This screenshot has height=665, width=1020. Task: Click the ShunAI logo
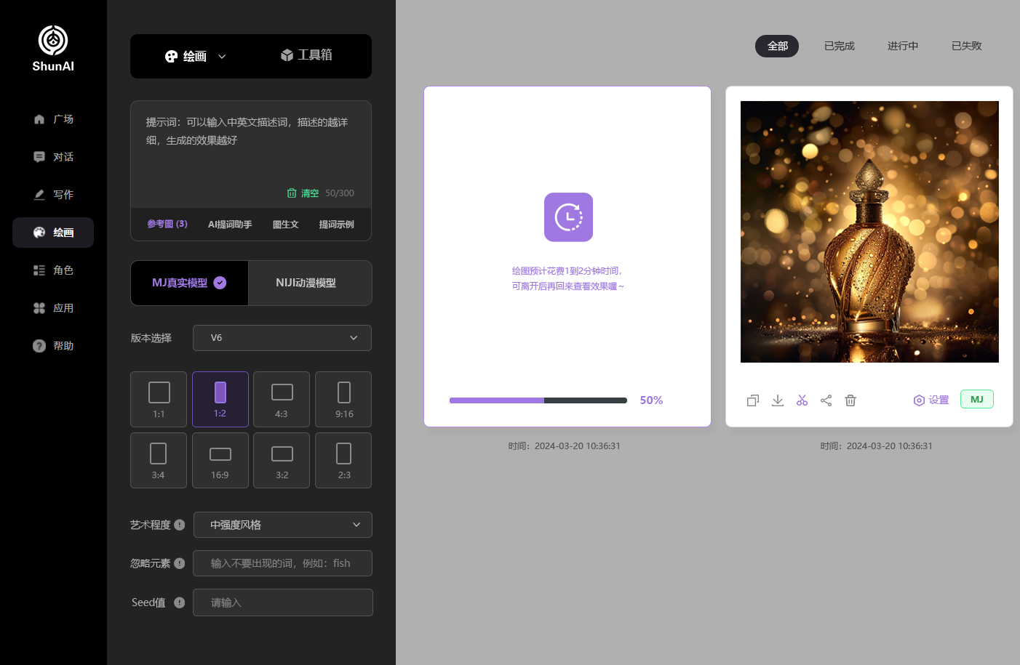point(53,49)
